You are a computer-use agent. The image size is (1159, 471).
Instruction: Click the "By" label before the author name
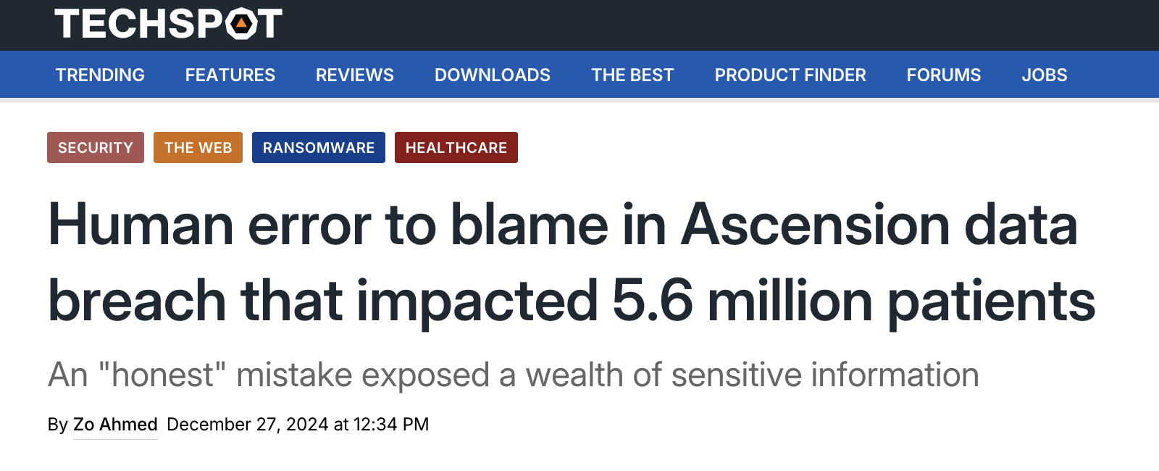tap(57, 425)
